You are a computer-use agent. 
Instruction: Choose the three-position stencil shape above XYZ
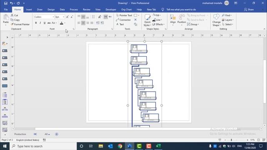pos(5,116)
